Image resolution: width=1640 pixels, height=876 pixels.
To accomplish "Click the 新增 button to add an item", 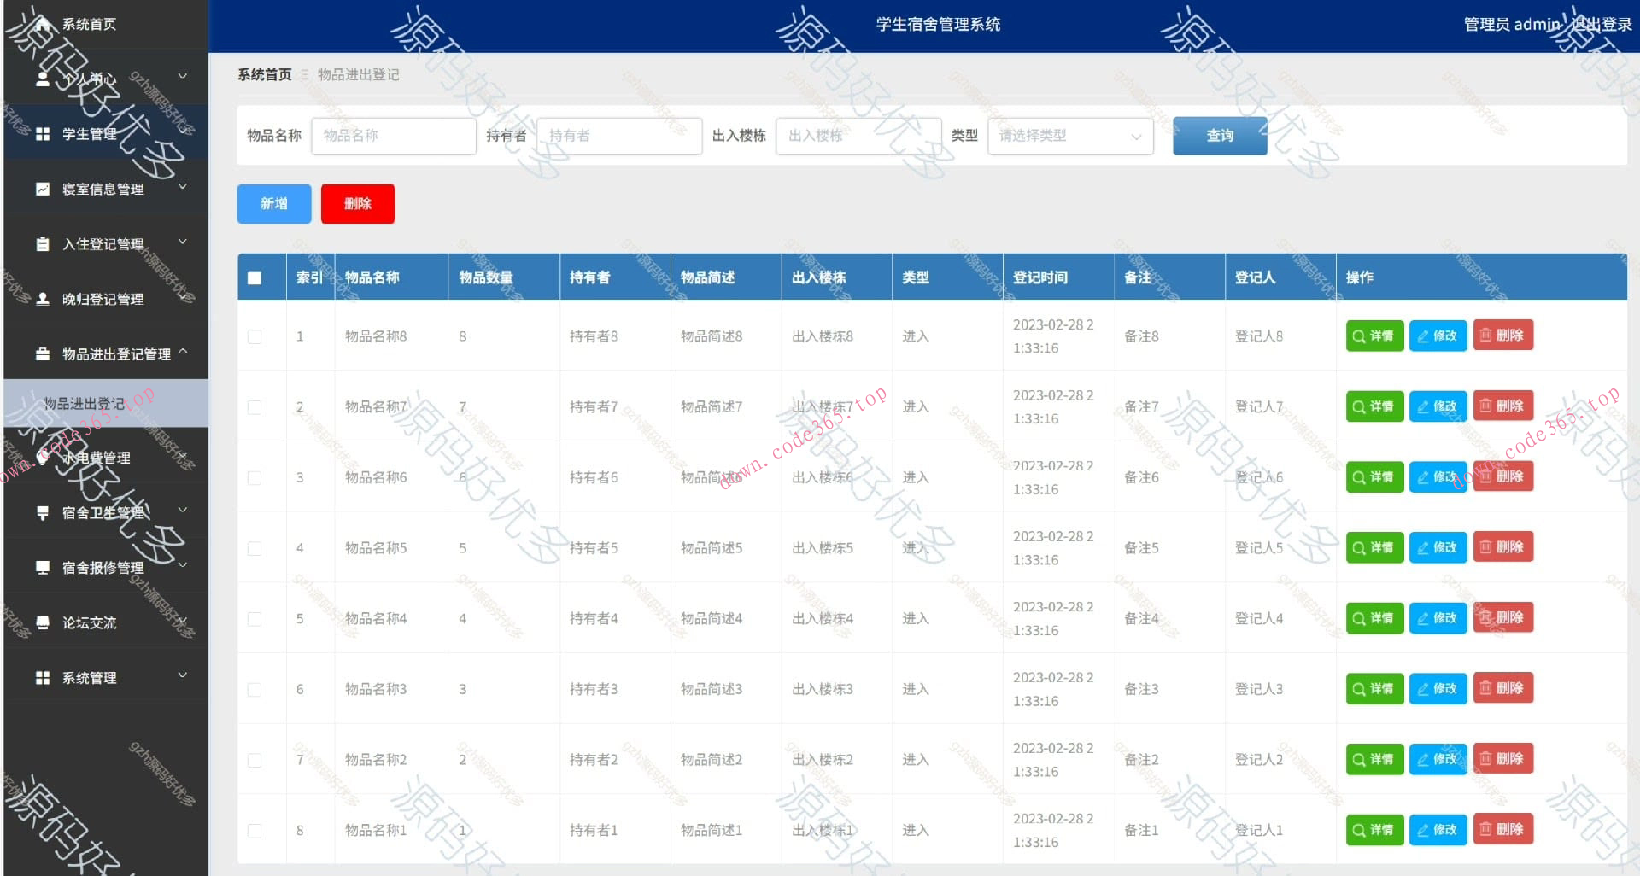I will (x=273, y=203).
